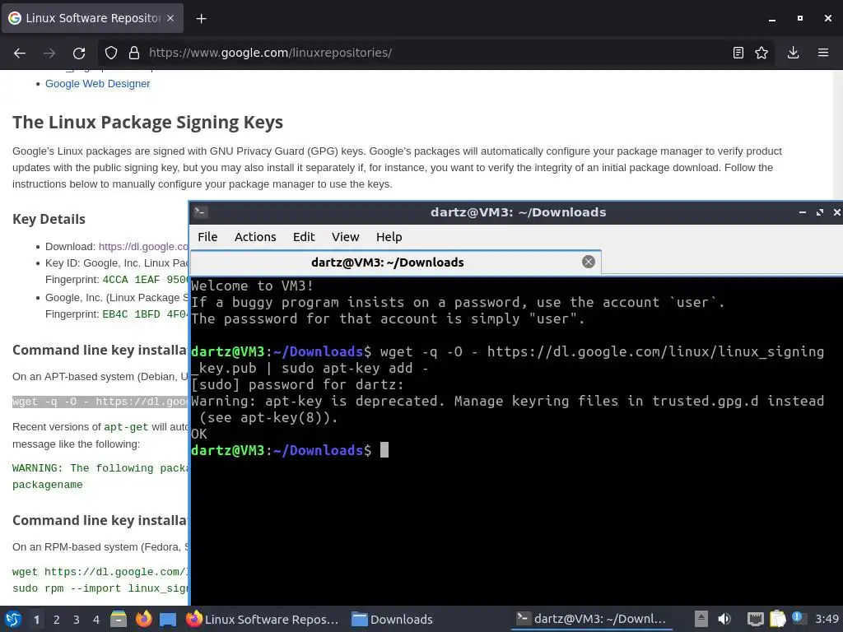843x632 pixels.
Task: Click fingerprint text starting EB4C 1BFD
Action: pos(145,314)
